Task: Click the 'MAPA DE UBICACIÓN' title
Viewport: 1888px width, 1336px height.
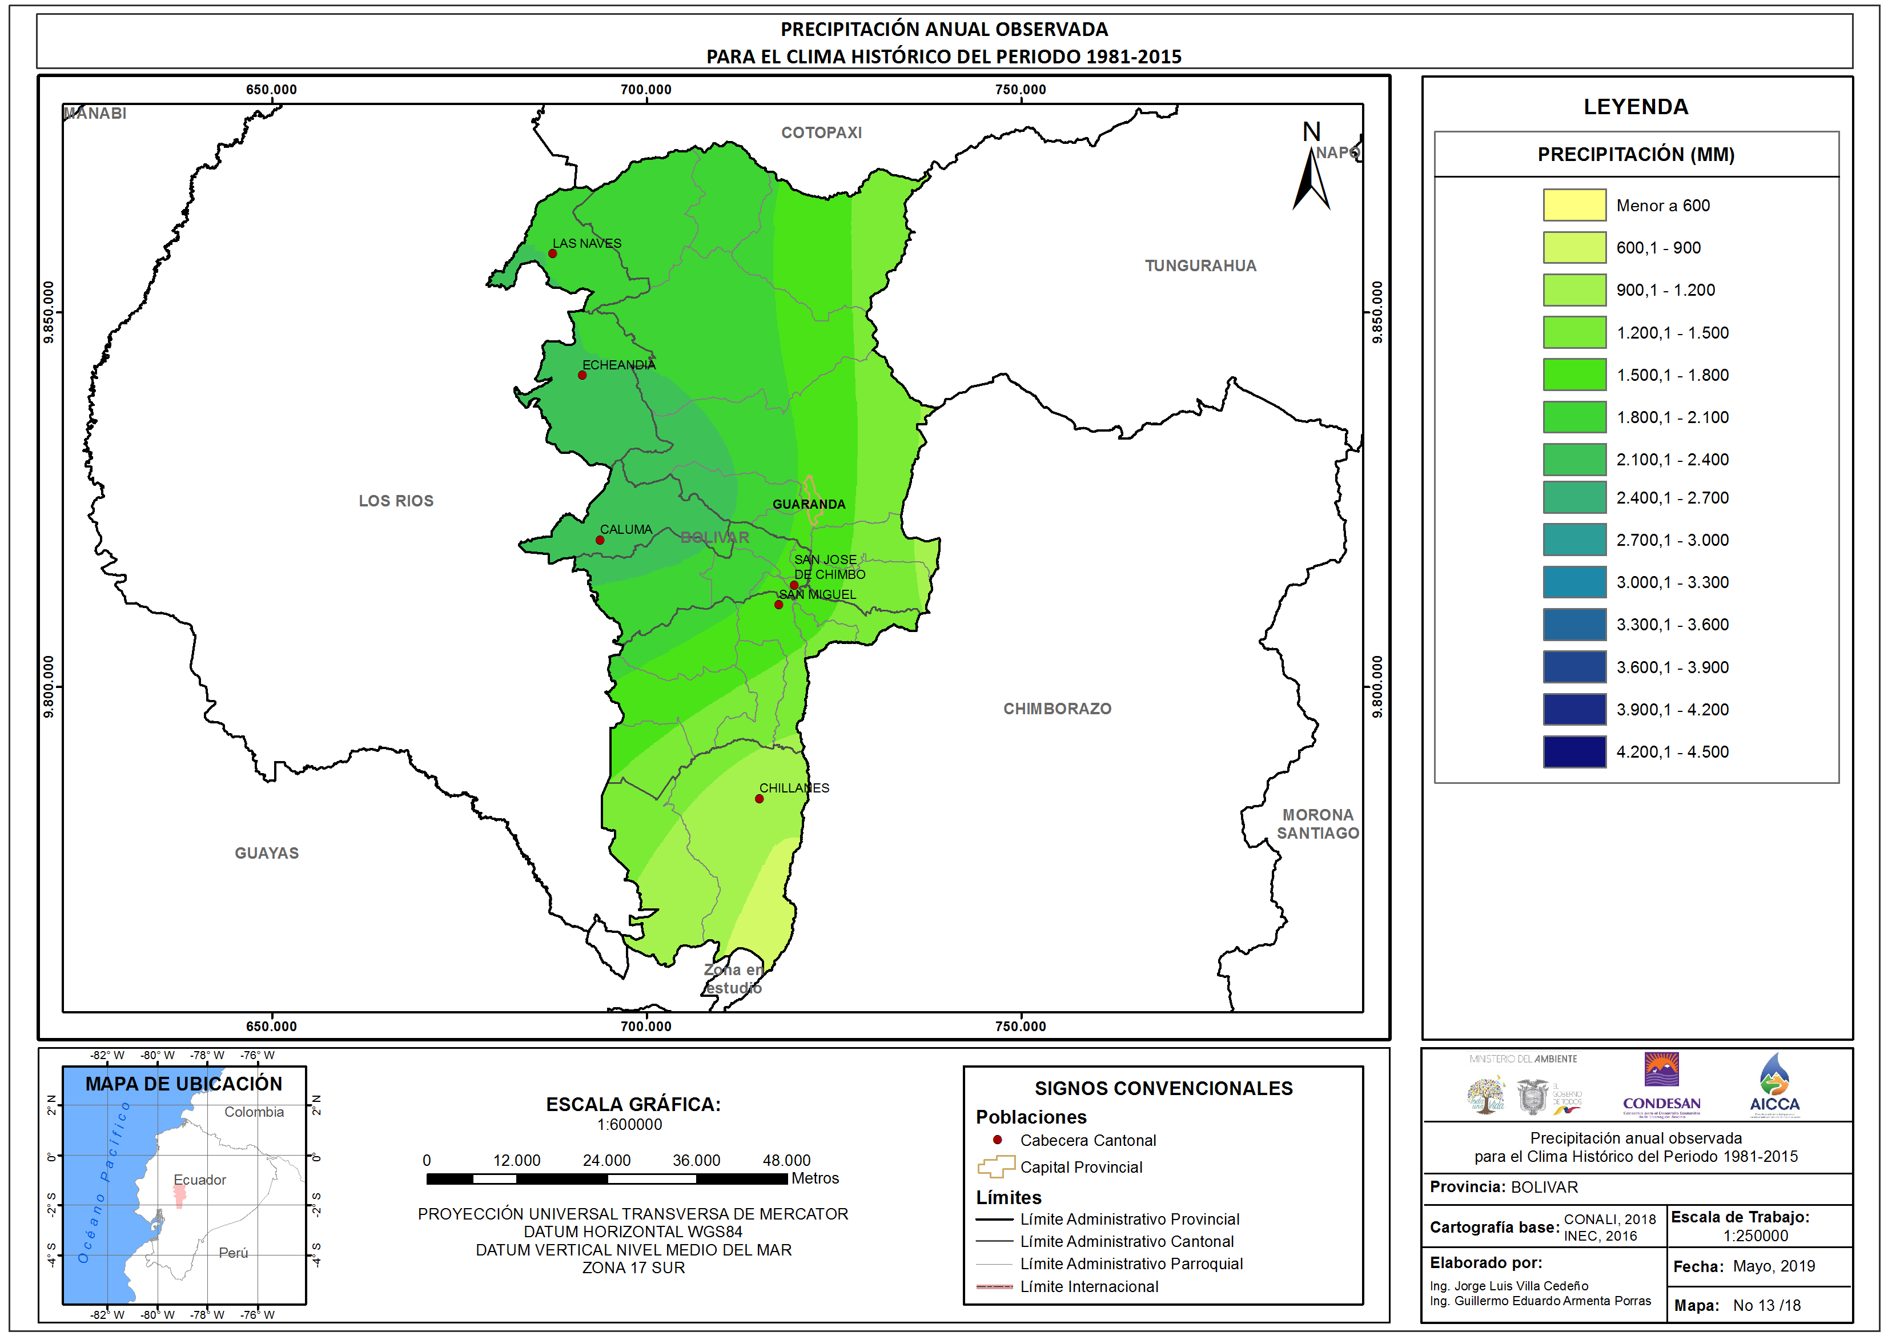Action: pyautogui.click(x=184, y=1084)
